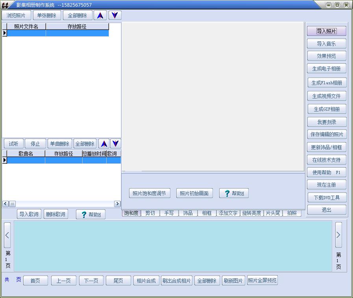Move song down in the music list
353x298 pixels.
click(116, 143)
